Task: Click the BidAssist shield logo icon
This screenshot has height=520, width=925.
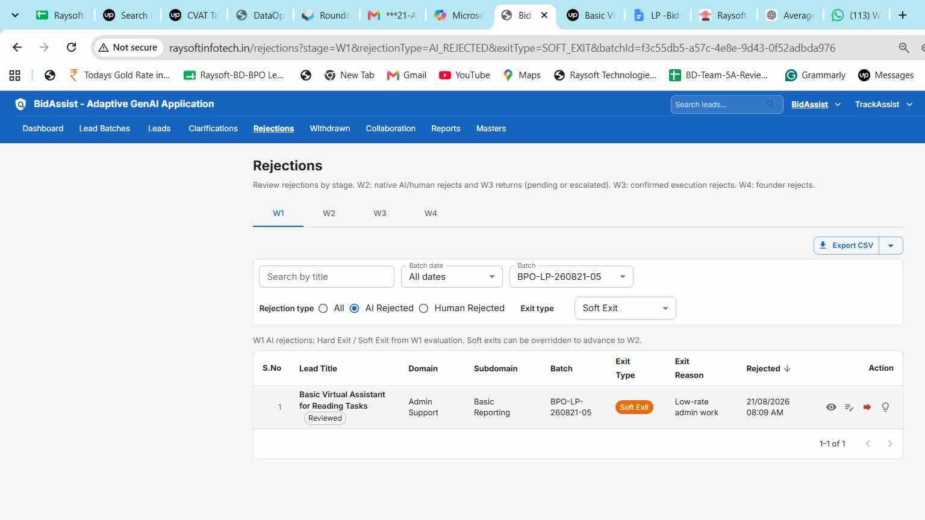Action: coord(20,104)
